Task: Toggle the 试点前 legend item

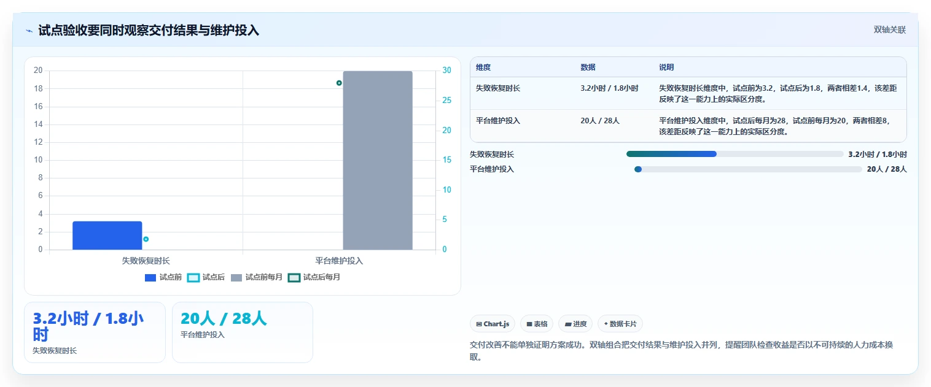Action: click(x=163, y=277)
